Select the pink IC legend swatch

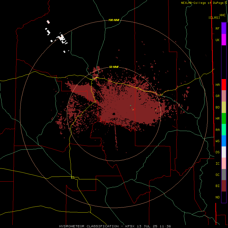pos(224,163)
